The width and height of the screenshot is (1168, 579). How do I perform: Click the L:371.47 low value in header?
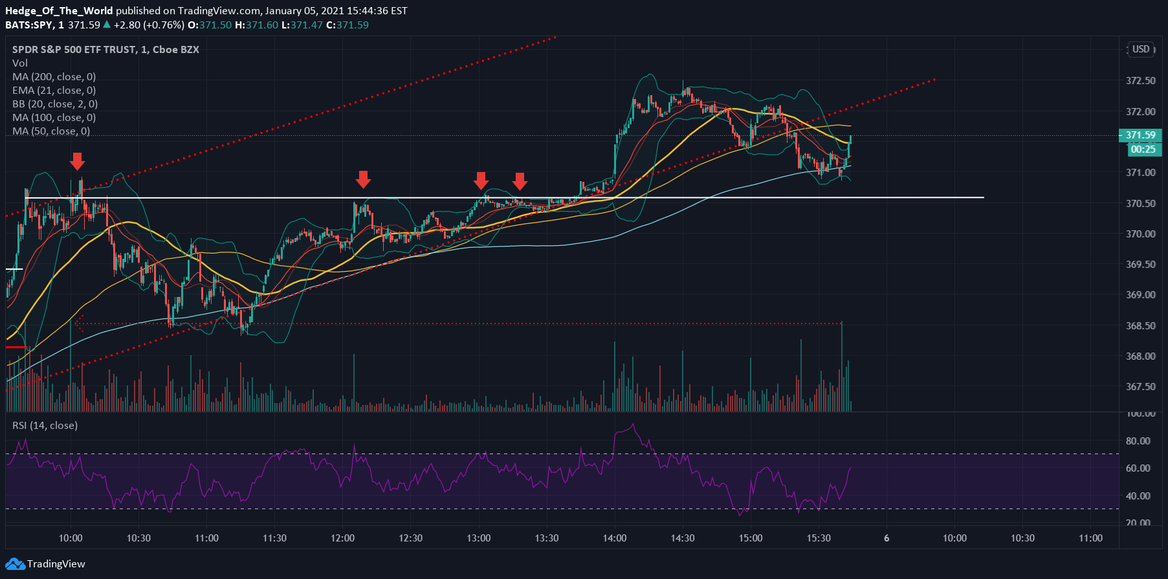(302, 25)
